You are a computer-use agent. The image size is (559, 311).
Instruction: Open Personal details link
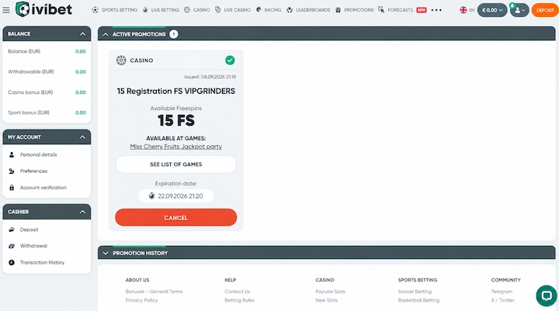pos(39,154)
